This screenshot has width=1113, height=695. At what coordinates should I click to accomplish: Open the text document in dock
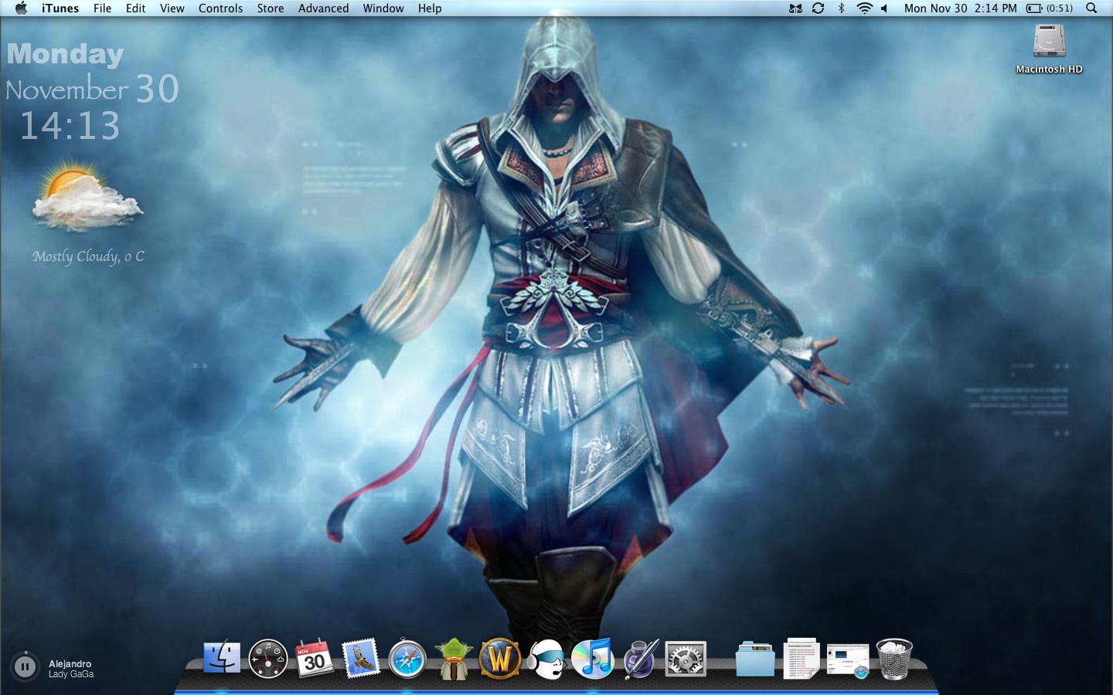802,659
